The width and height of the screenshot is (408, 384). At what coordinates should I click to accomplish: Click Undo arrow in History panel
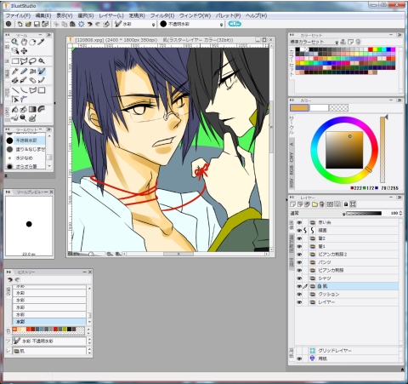[10, 279]
